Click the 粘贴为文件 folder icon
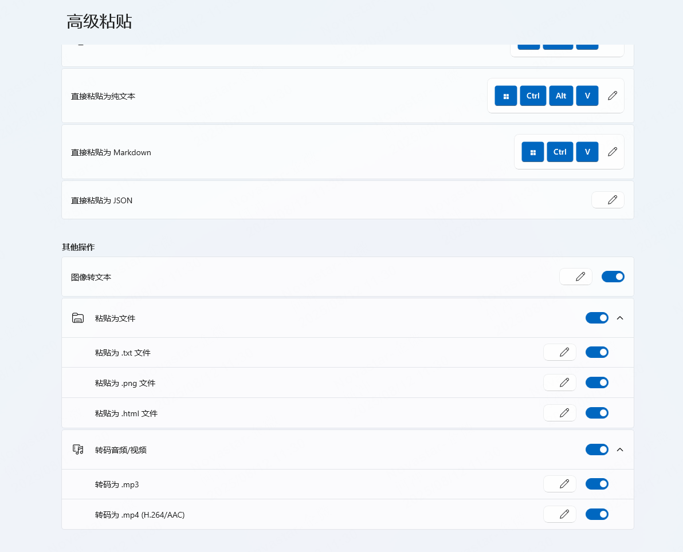 click(x=78, y=318)
